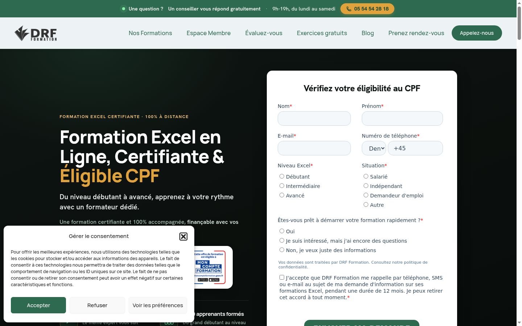Select Débutant Excel level
Viewport: 522px width, 326px height.
coord(282,176)
